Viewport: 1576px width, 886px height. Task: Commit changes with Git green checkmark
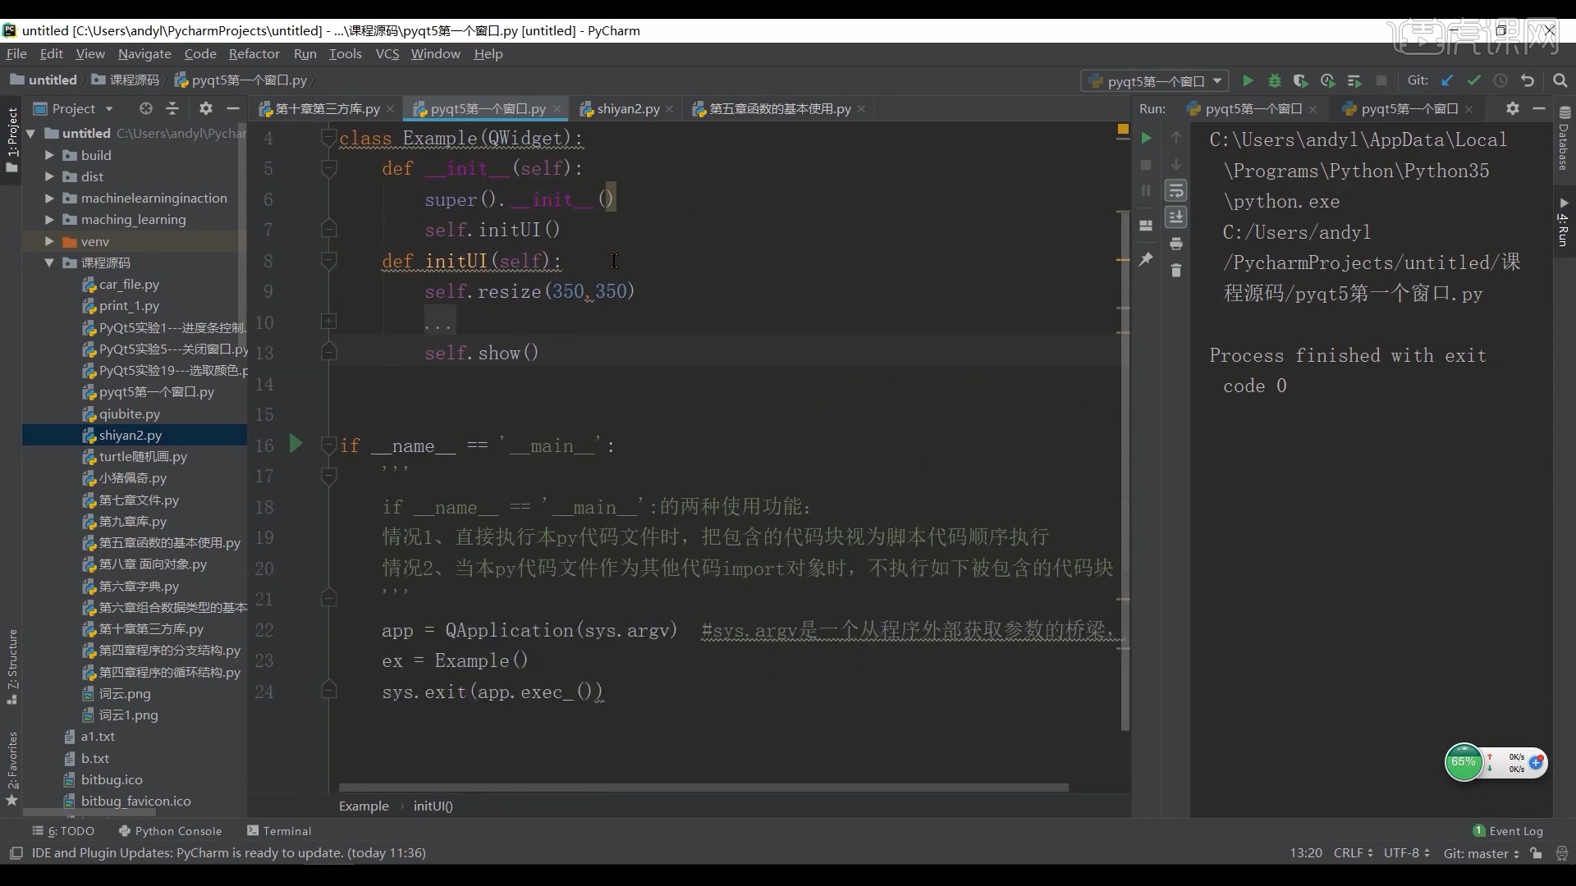1474,80
